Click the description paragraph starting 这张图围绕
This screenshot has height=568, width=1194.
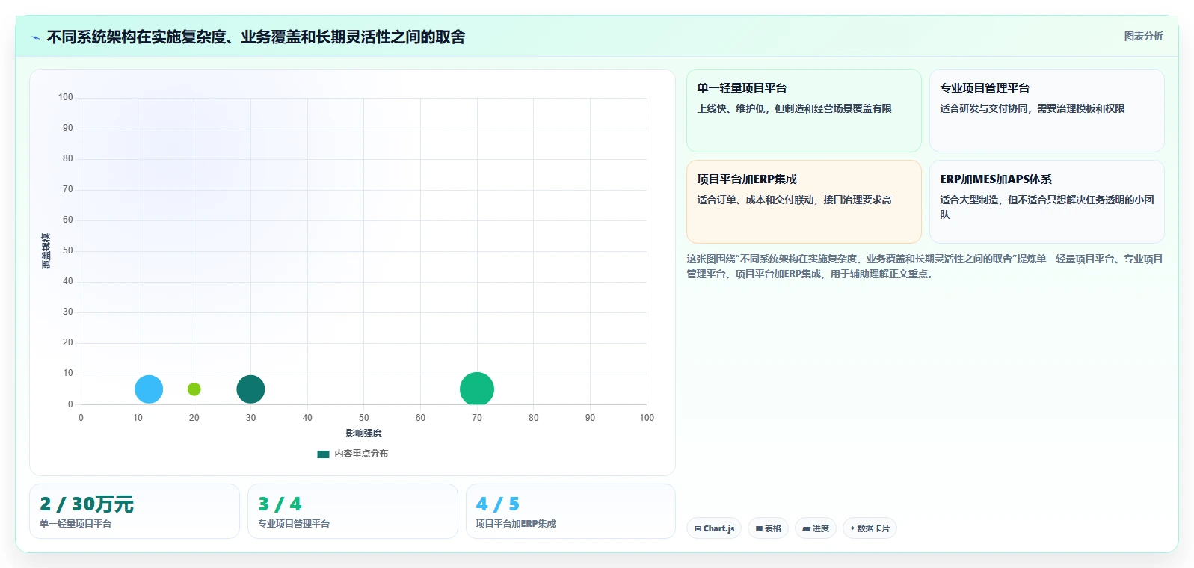[925, 266]
